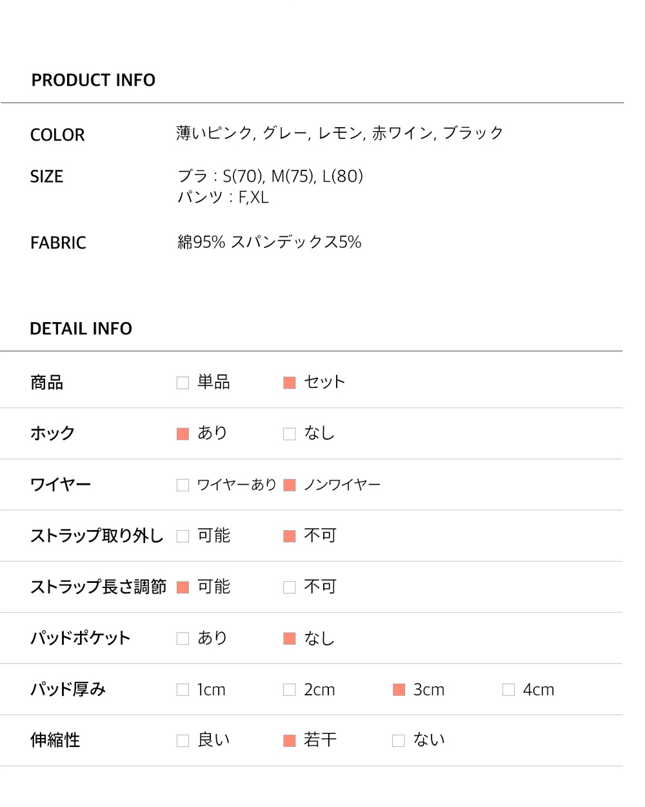This screenshot has width=645, height=807.
Task: Check the 1cm pad thickness box
Action: (x=183, y=690)
